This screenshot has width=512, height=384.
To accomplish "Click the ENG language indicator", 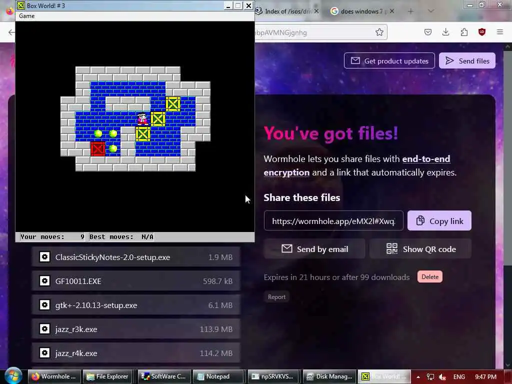I will coord(459,377).
